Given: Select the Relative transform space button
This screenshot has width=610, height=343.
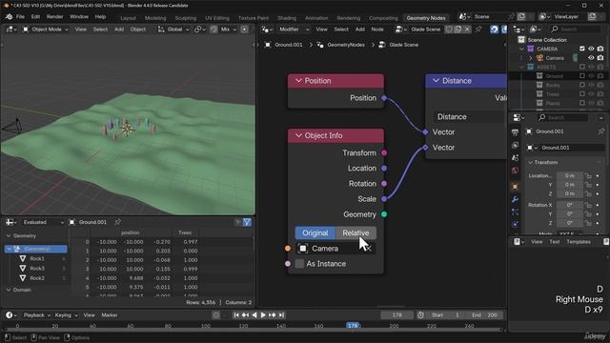Looking at the screenshot, I should tap(356, 232).
